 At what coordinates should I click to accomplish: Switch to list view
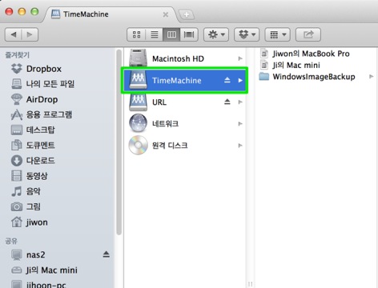coord(154,34)
